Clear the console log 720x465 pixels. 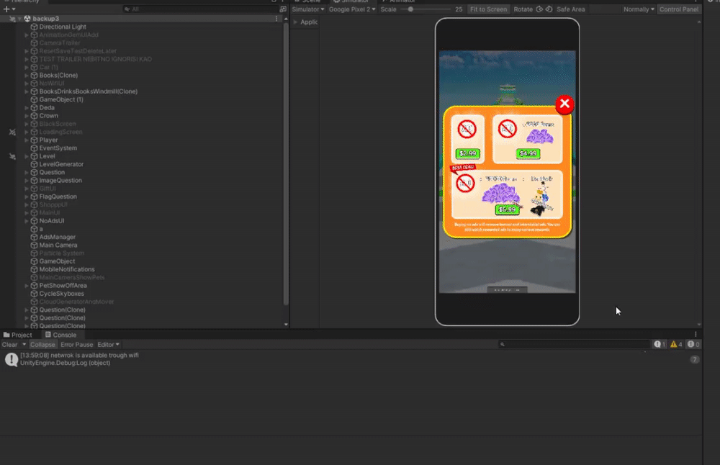pos(9,345)
